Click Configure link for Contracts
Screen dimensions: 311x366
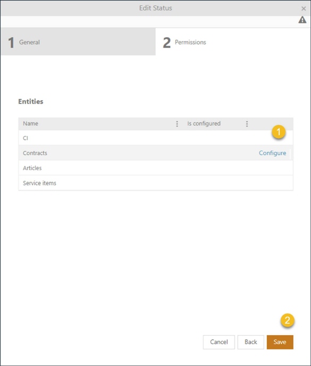coord(272,153)
